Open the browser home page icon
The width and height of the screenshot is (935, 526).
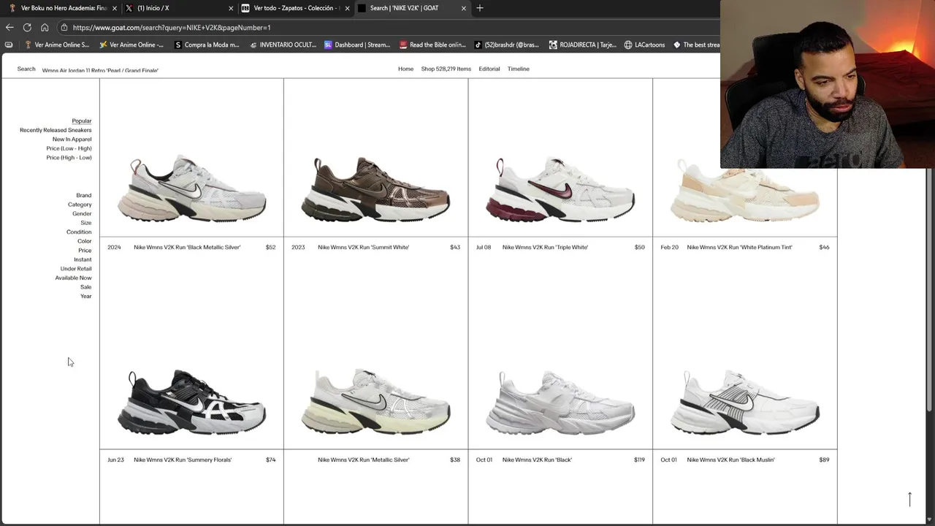tap(45, 27)
